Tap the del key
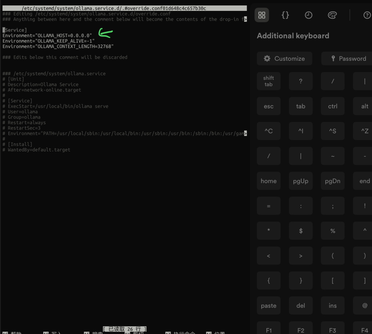This screenshot has height=334, width=372. (x=300, y=306)
